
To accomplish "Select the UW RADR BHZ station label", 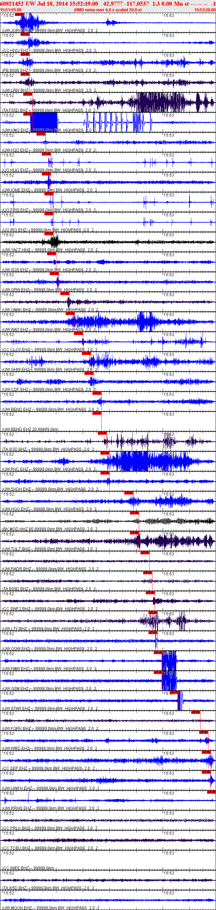I will [x=50, y=569].
